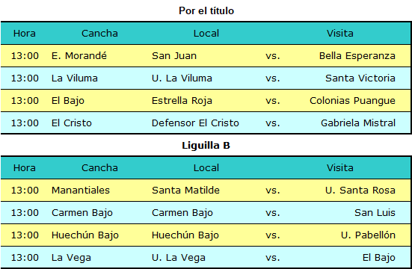Select the E. Morandé field cell
The width and height of the screenshot is (412, 269).
79,56
